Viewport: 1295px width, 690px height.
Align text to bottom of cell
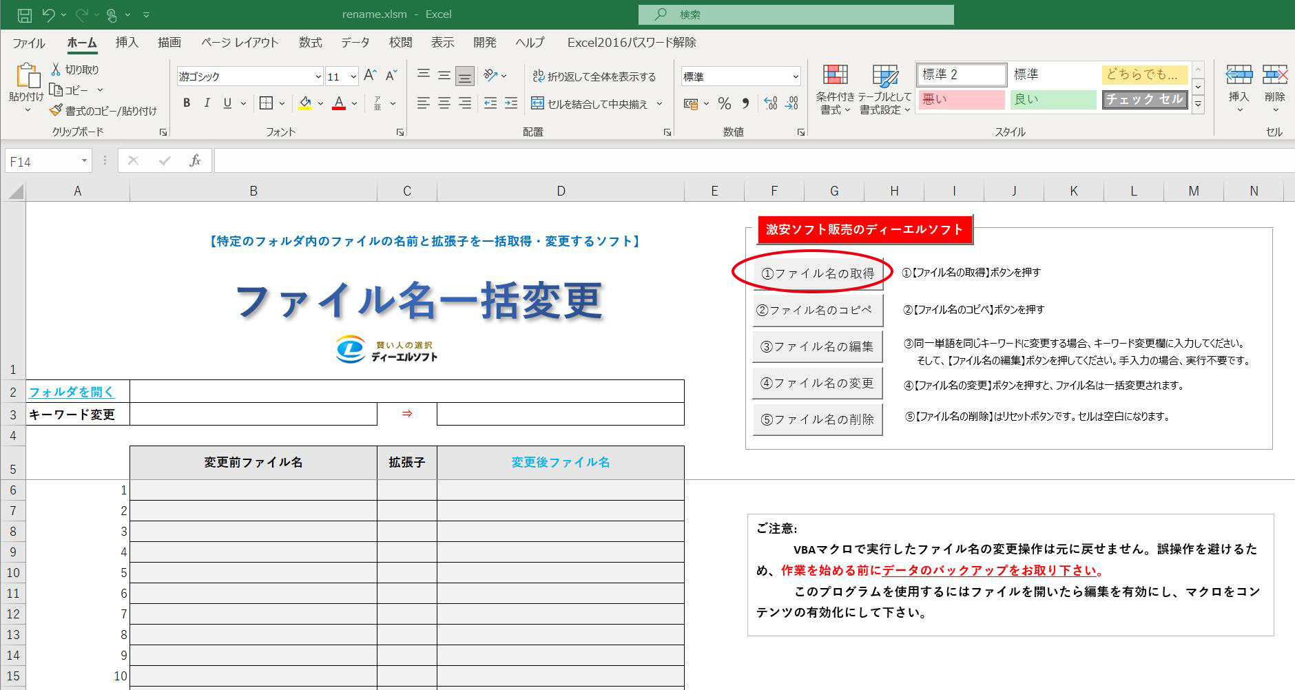[x=465, y=75]
